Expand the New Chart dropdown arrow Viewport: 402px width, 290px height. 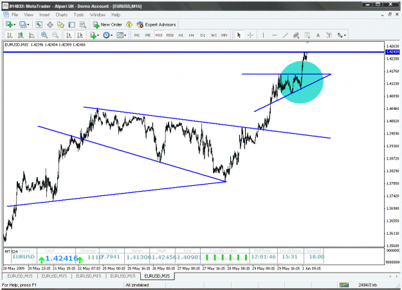[15, 24]
